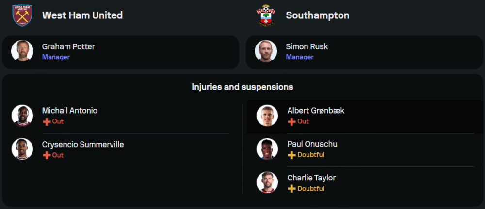The width and height of the screenshot is (485, 209).
Task: Select Paul Onuachu's player avatar
Action: 267,149
